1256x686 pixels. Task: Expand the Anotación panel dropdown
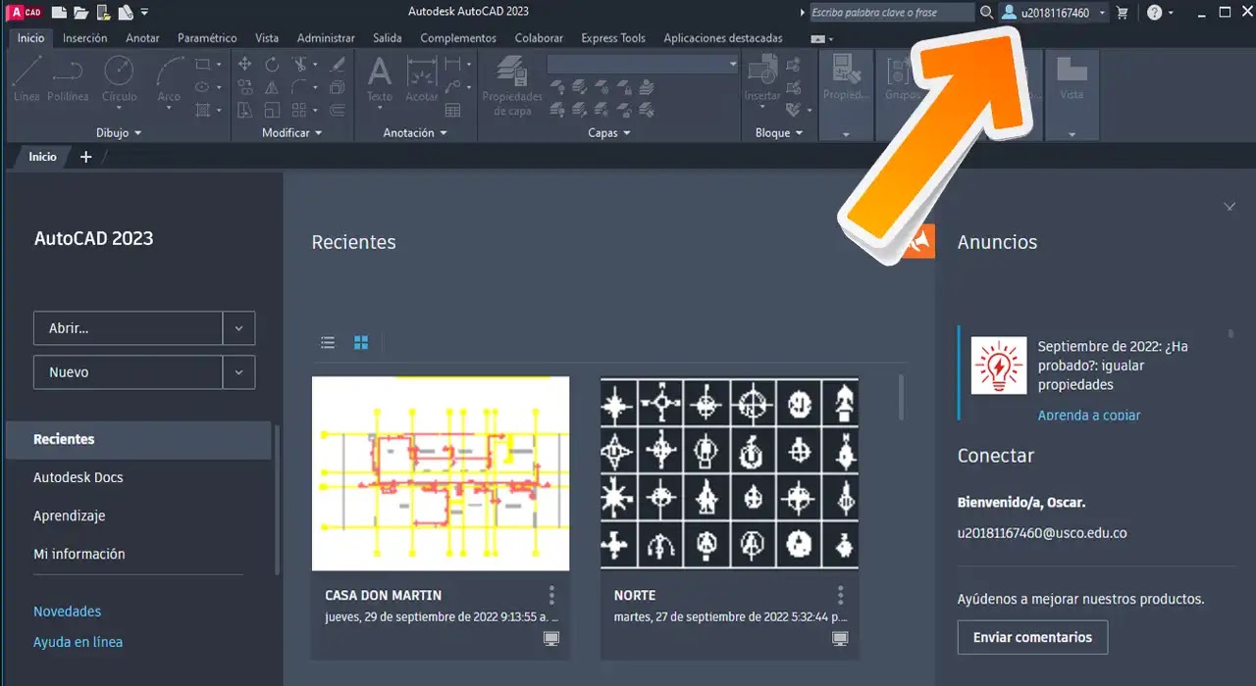tap(415, 132)
